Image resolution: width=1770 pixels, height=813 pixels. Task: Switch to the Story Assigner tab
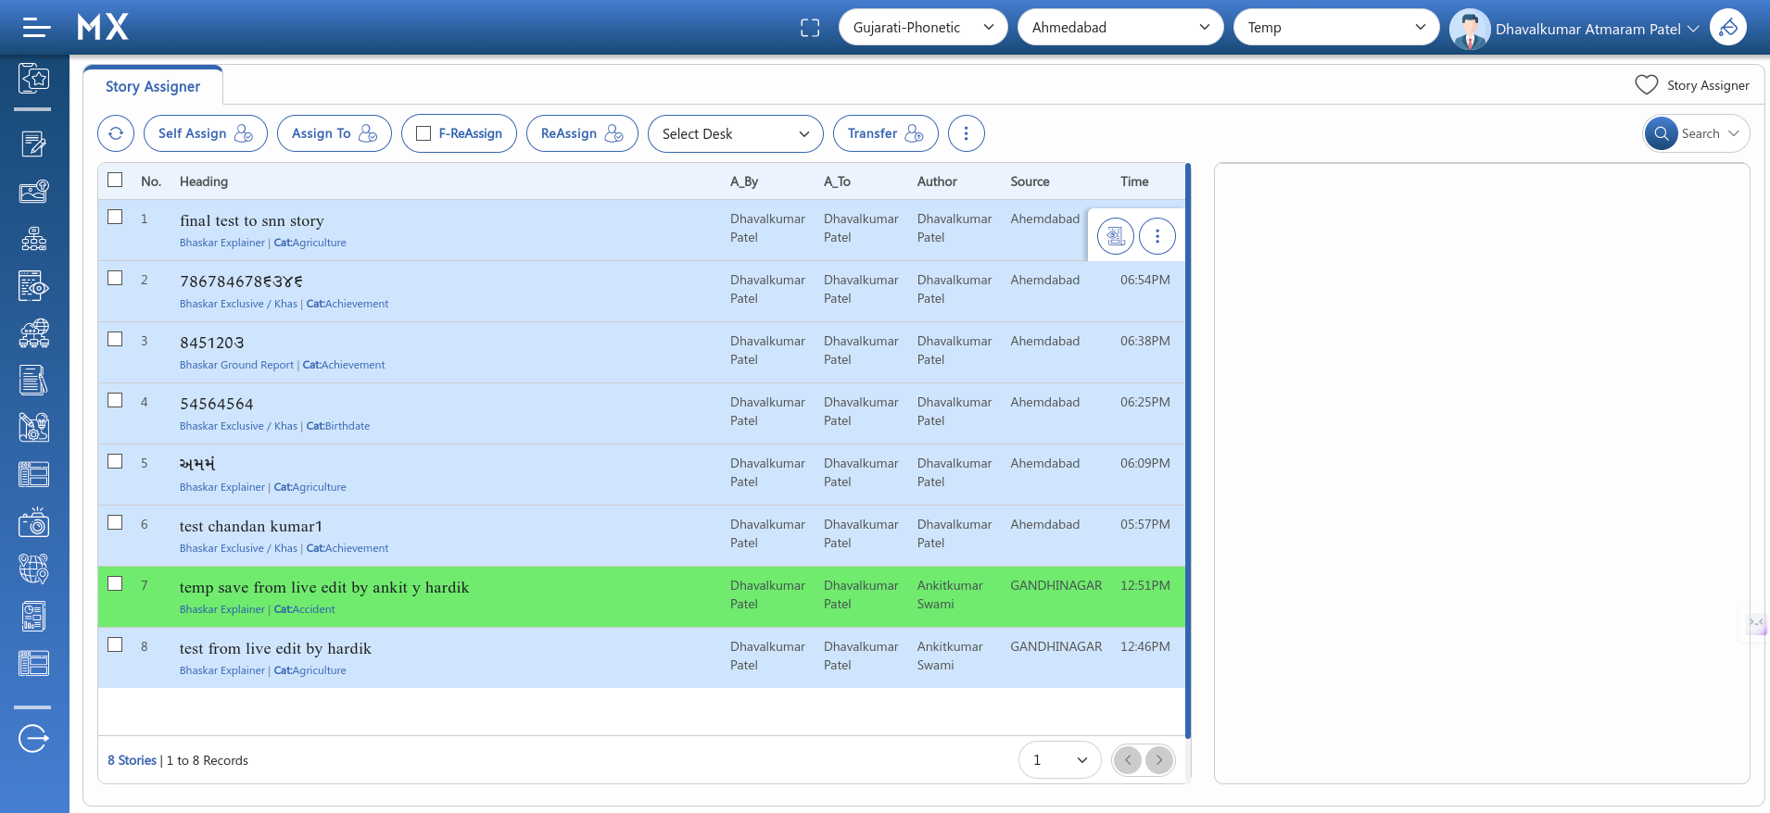[153, 86]
